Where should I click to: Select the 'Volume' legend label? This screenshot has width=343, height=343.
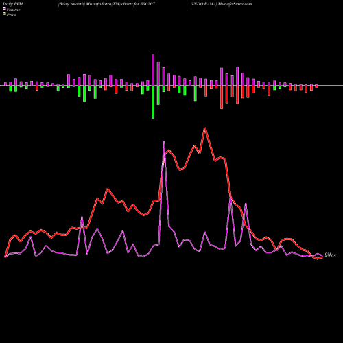coord(13,10)
